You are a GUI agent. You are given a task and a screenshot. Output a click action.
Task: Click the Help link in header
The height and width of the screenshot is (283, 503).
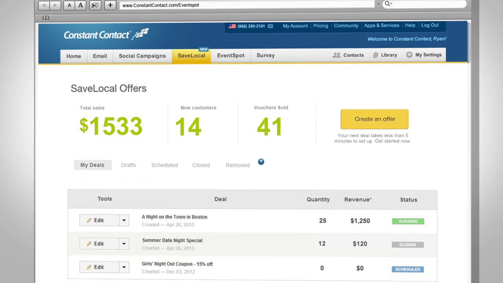[x=410, y=25]
